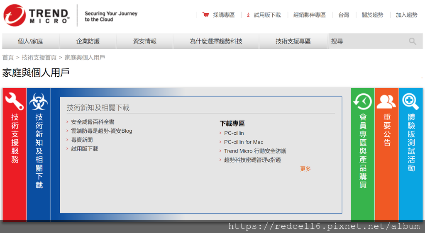The height and width of the screenshot is (233, 425).
Task: Go to 採購專區 link
Action: (224, 15)
